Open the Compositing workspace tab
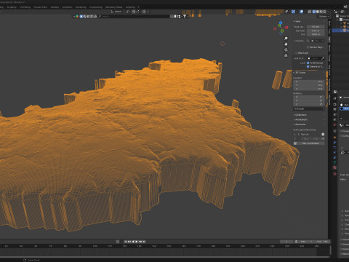This screenshot has height=262, width=349. pyautogui.click(x=96, y=7)
